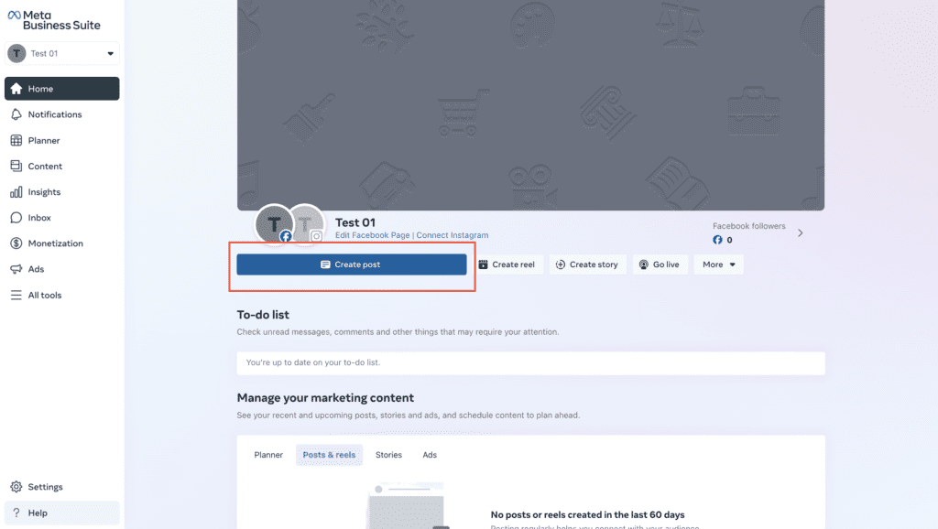Click the Inbox chat bubble icon

tap(16, 218)
